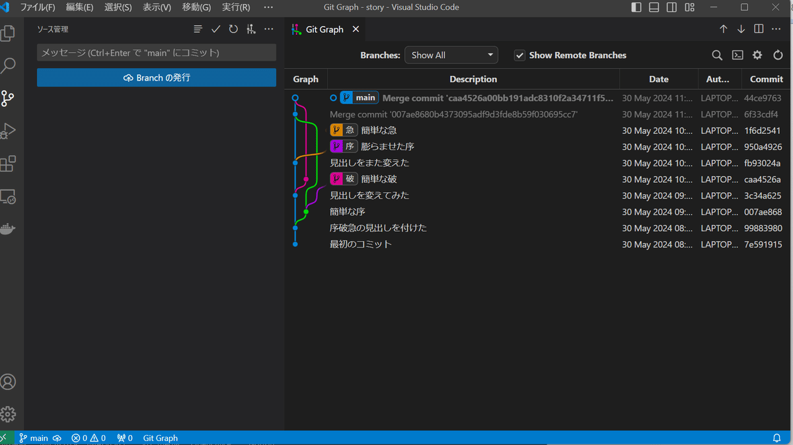The width and height of the screenshot is (793, 445).
Task: Open the Git Graph find/search widget
Action: (717, 55)
